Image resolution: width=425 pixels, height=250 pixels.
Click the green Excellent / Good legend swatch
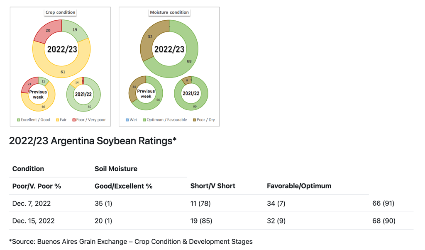pos(18,120)
